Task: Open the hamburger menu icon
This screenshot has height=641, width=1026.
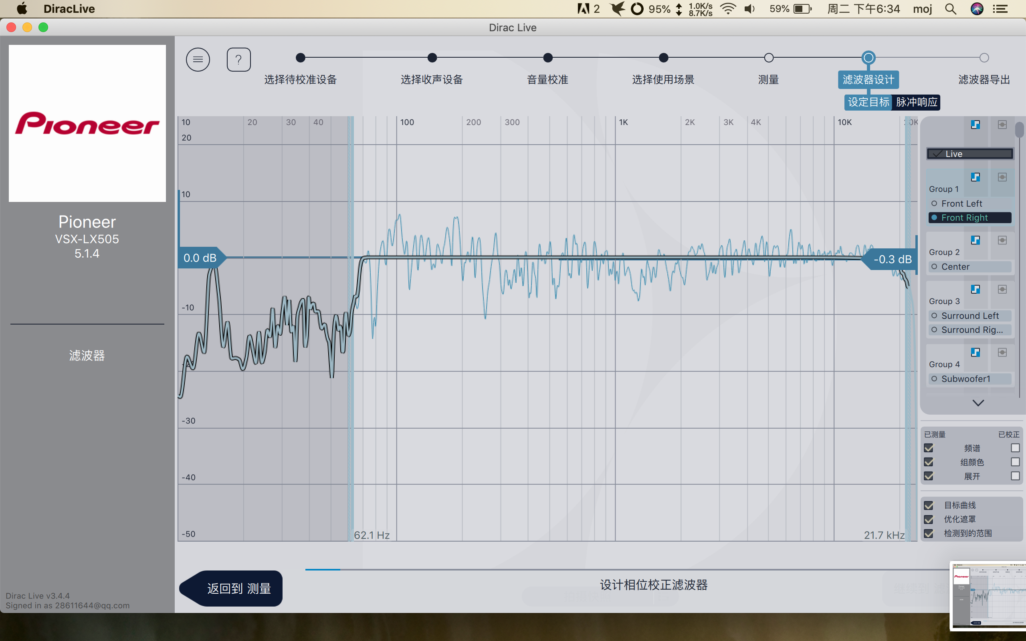Action: [198, 60]
